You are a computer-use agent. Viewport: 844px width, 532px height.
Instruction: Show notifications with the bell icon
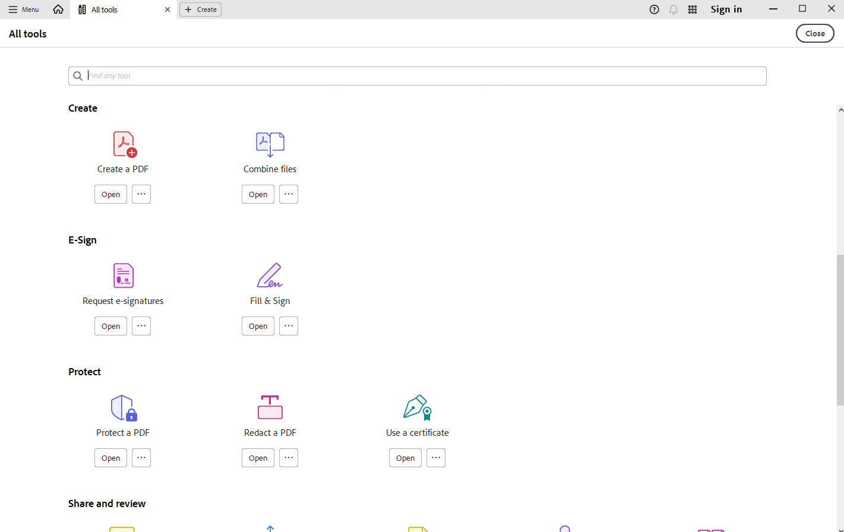[x=673, y=9]
